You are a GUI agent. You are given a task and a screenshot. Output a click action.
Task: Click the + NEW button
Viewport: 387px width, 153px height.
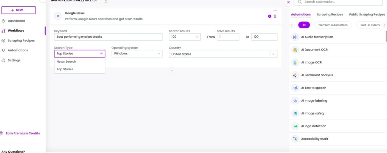(19, 10)
